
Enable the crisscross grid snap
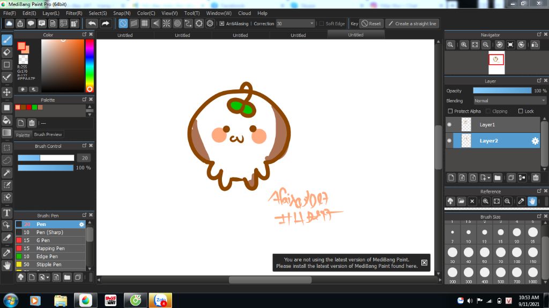click(x=145, y=24)
